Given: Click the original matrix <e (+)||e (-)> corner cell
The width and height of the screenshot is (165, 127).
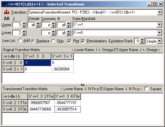Looking at the screenshot, I should click(x=13, y=56).
